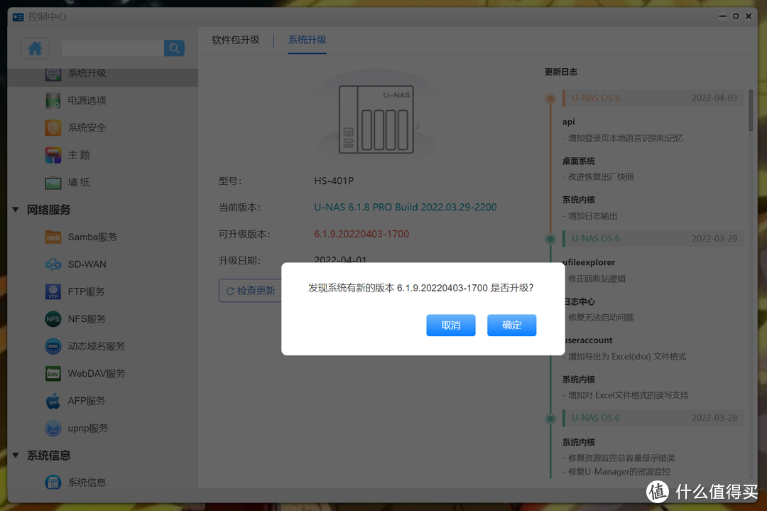
Task: Select the 系统安全 (System Security) icon
Action: tap(53, 127)
